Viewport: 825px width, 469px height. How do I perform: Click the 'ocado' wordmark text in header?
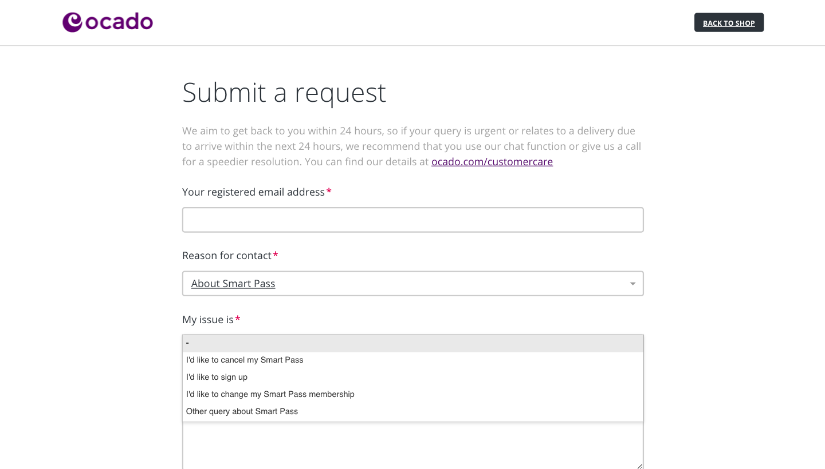click(119, 22)
